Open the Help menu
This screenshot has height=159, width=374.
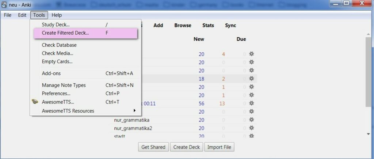click(x=57, y=15)
